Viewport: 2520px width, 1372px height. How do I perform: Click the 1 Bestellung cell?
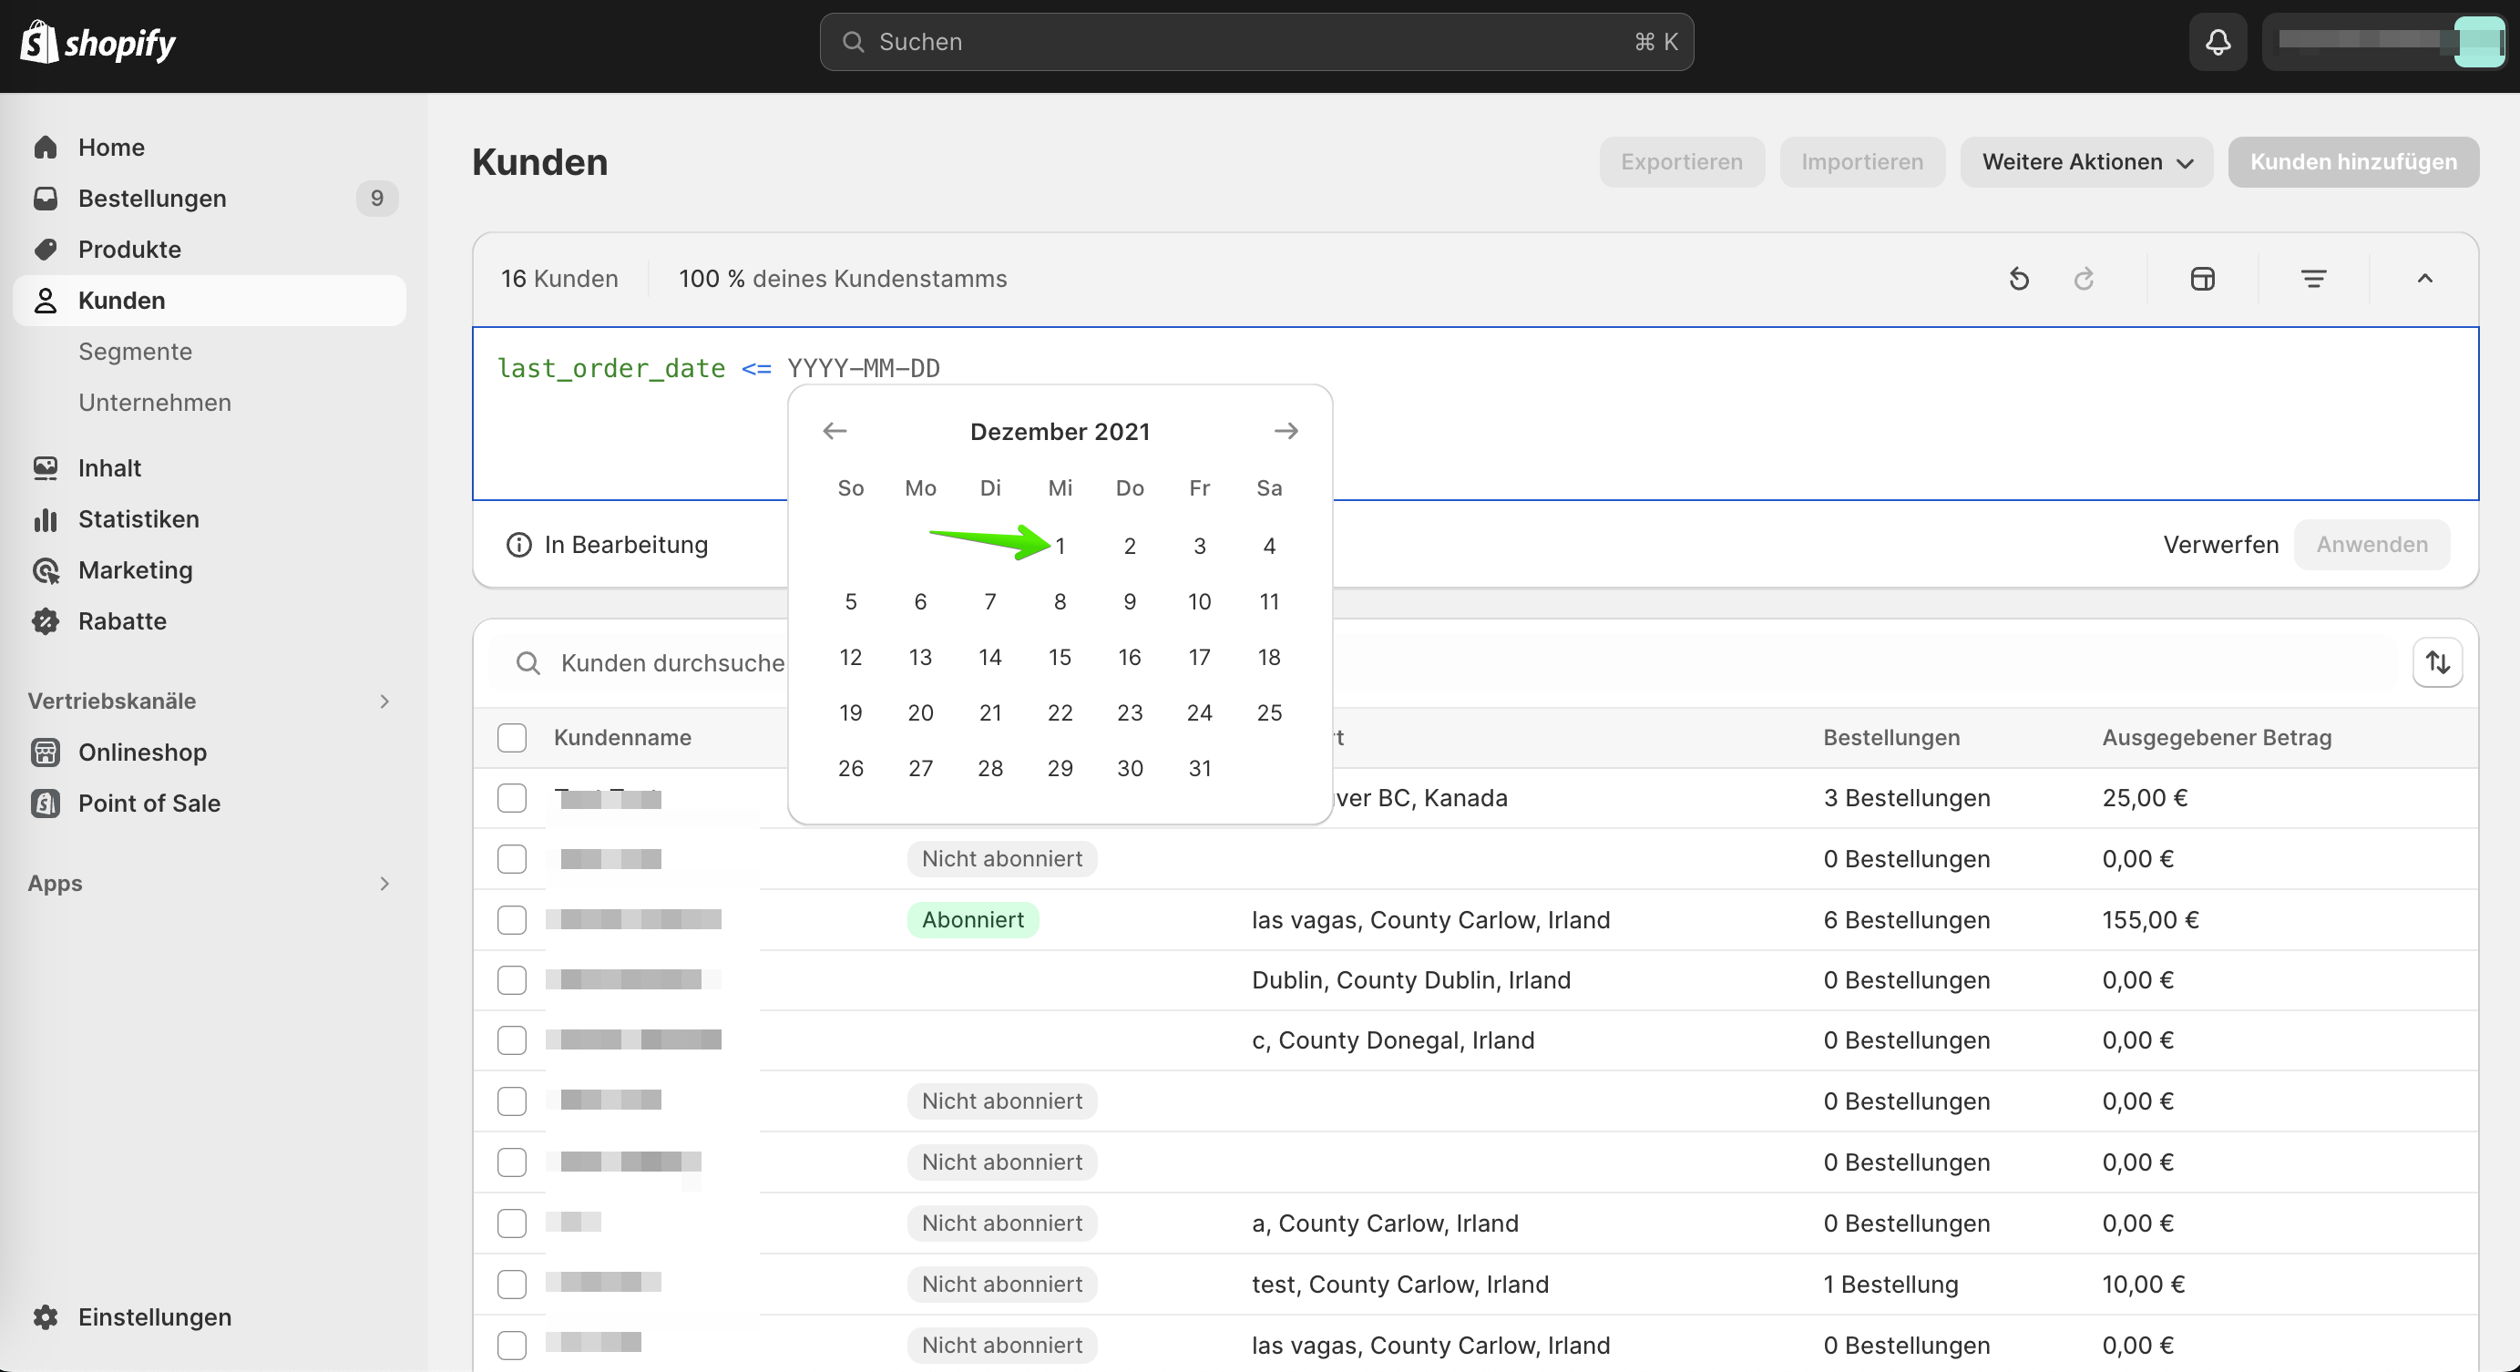pos(1890,1284)
